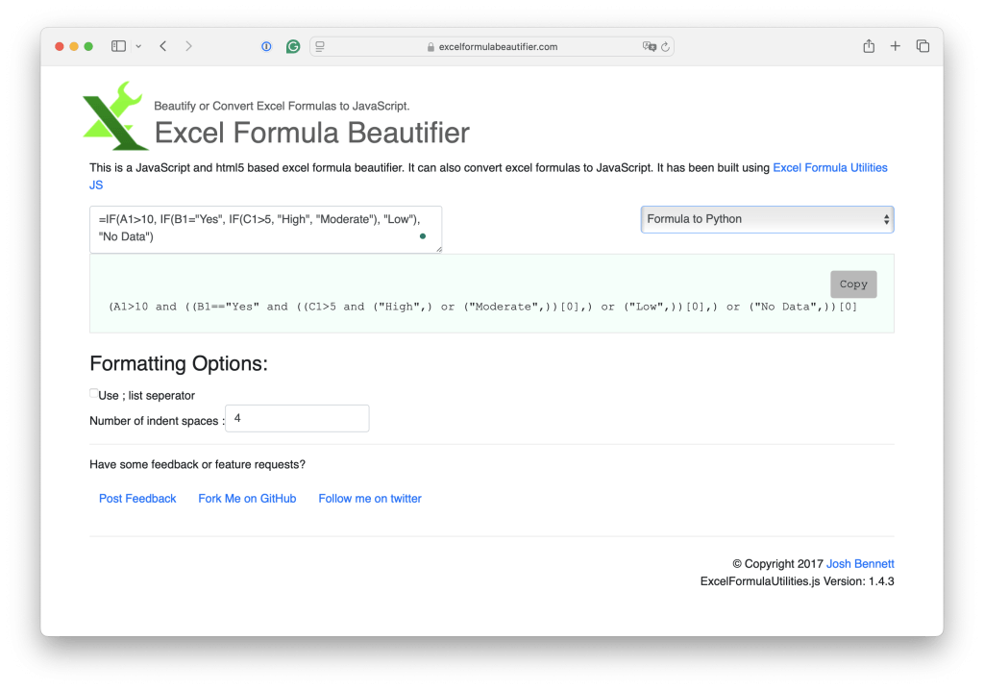Viewport: 984px width, 690px height.
Task: Click the Excel Formula Beautifier logo
Action: coord(114,114)
